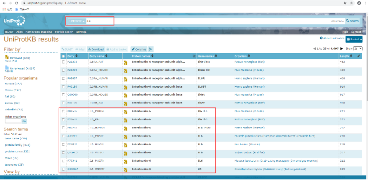Open the UniProtKB database dropdown

pos(77,21)
